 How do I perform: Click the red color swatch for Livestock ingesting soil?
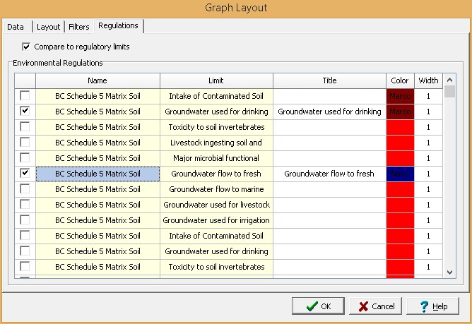point(400,143)
